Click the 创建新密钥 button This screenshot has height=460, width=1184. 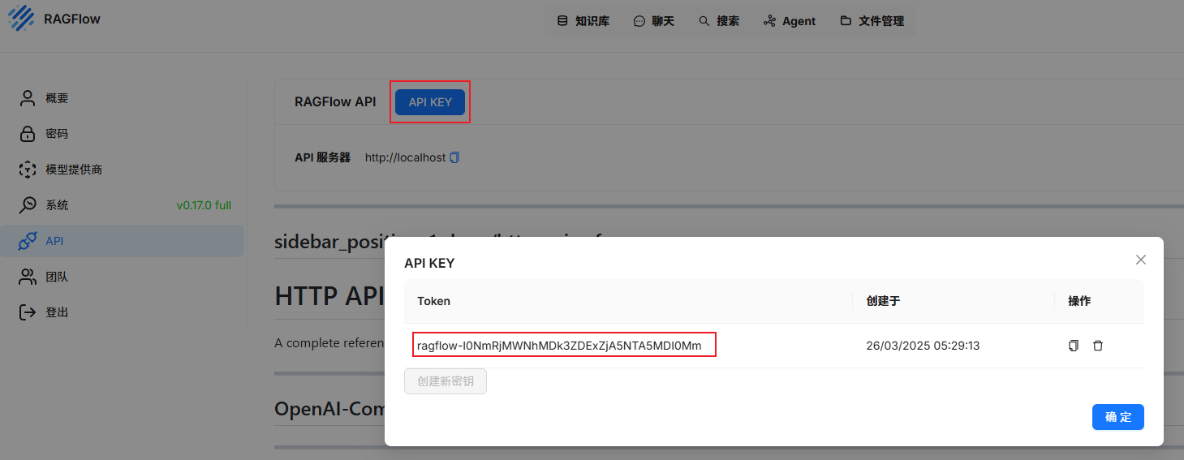click(446, 381)
